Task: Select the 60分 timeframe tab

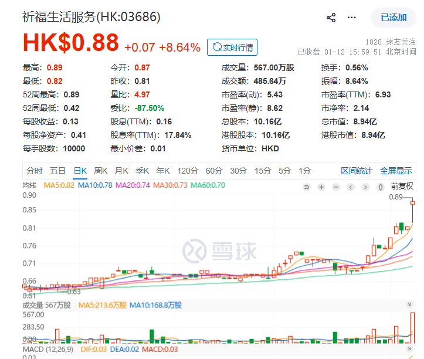Action: click(x=214, y=171)
